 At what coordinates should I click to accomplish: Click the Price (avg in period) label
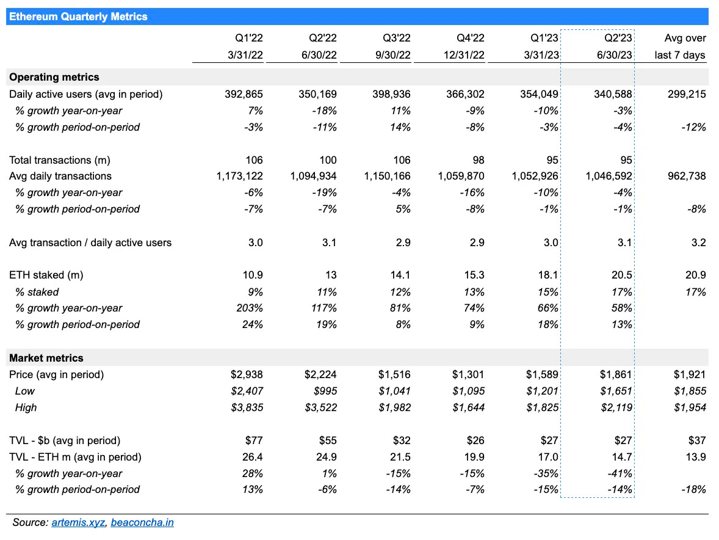(x=56, y=375)
